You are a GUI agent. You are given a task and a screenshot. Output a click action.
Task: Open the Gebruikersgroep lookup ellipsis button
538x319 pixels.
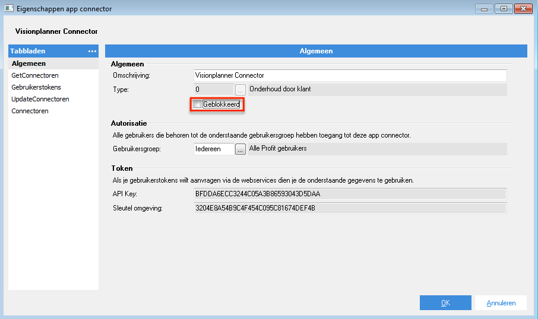pyautogui.click(x=240, y=149)
